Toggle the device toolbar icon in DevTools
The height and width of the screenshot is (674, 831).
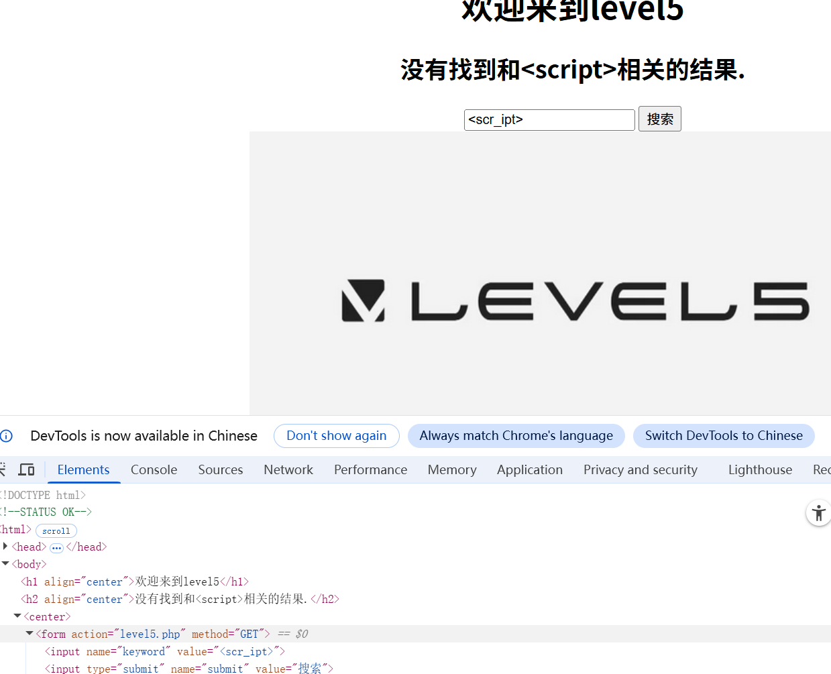(x=26, y=469)
